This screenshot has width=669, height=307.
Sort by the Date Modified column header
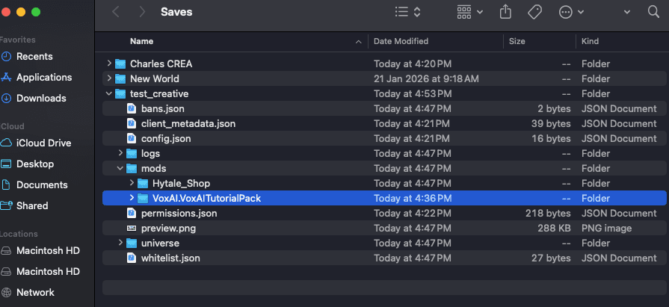tap(401, 41)
